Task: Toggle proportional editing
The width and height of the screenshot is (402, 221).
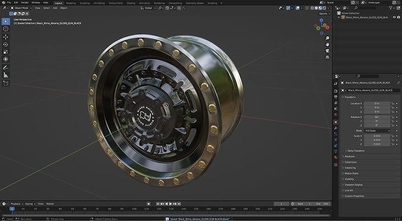Action: 179,8
